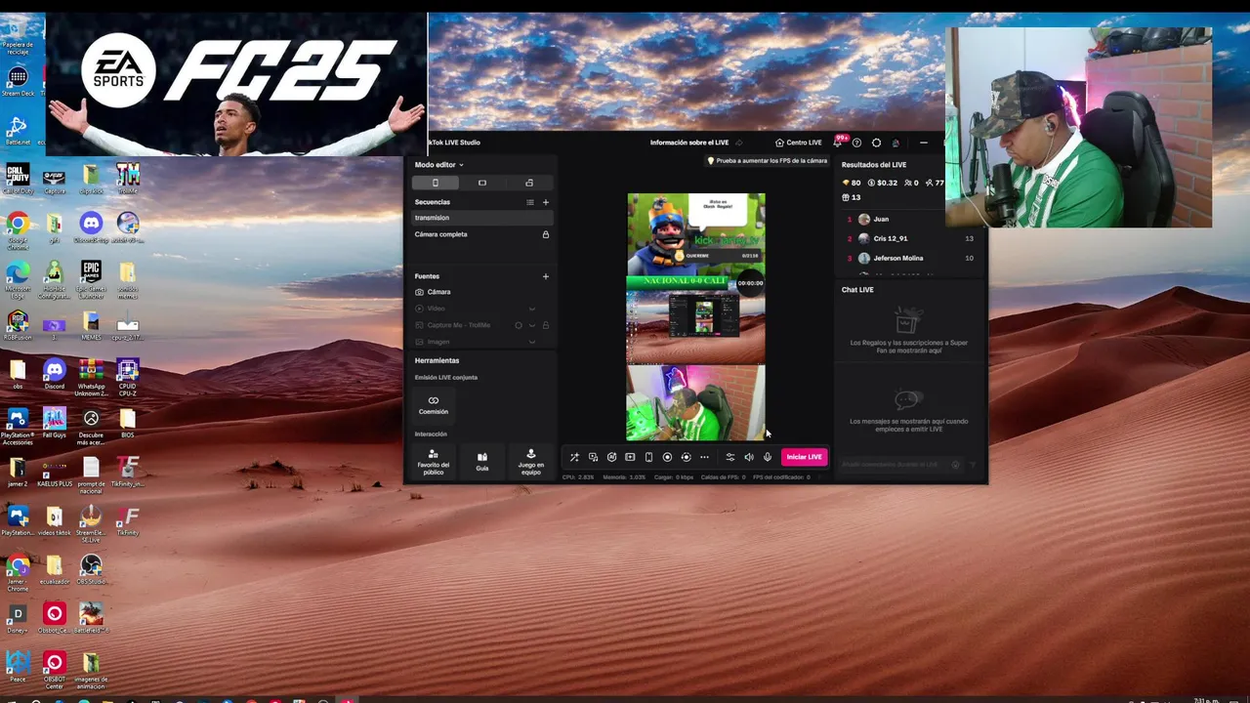
Task: Toggle visibility circle of Capture Me source
Action: point(519,325)
